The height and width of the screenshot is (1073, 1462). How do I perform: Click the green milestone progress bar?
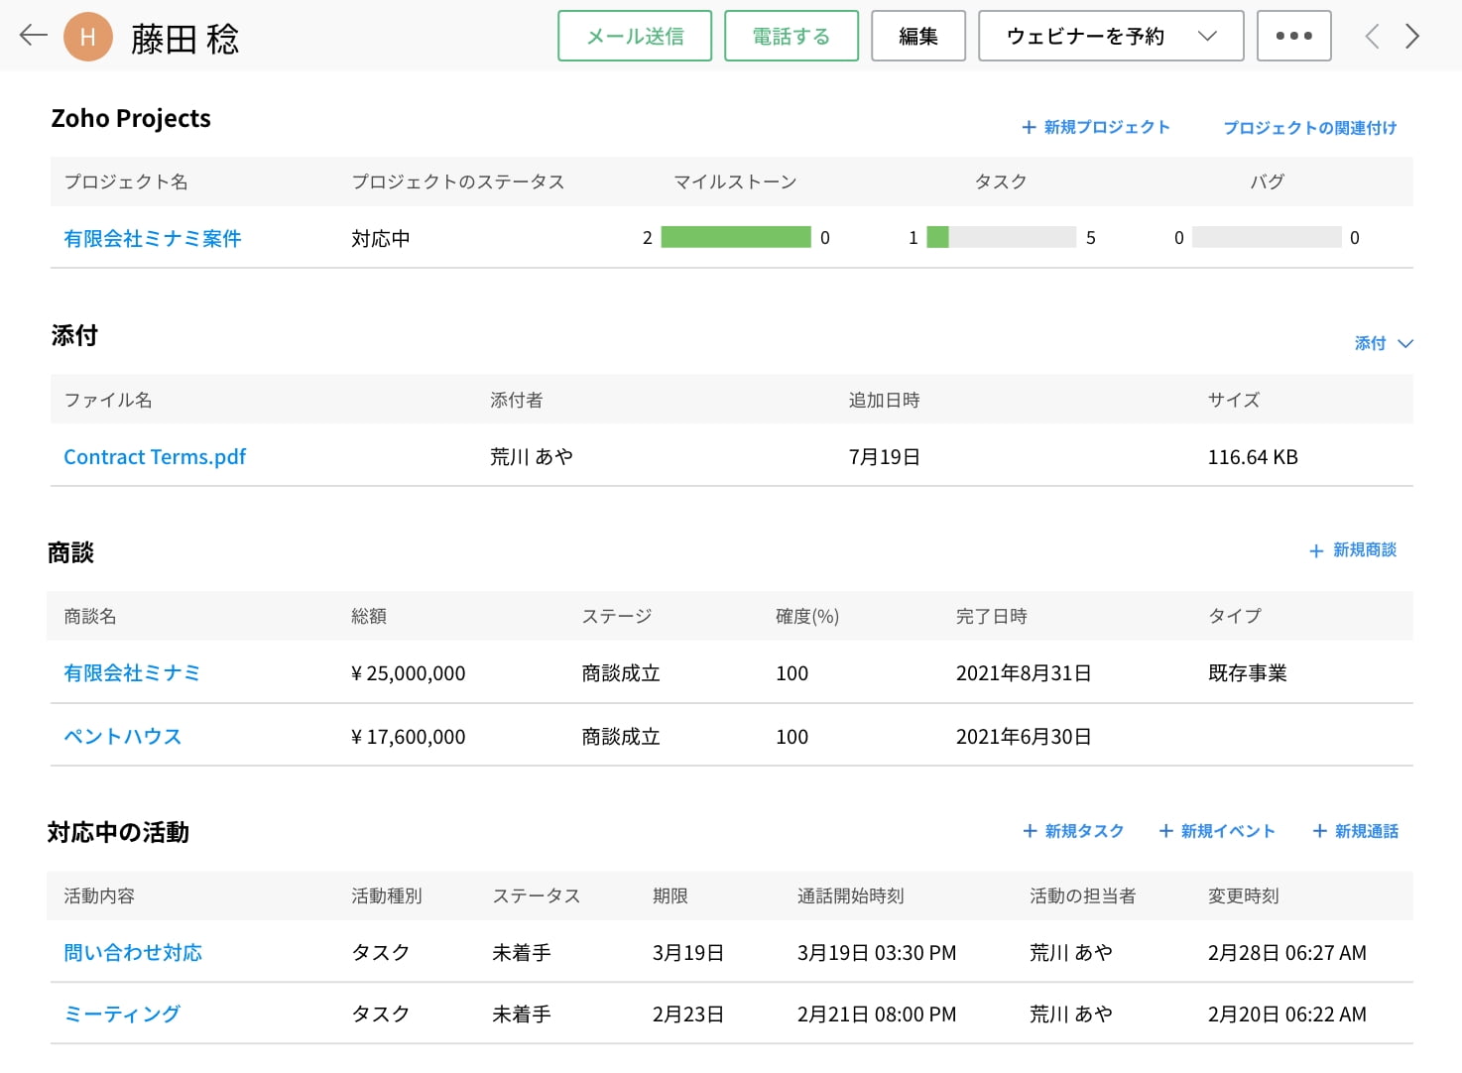(x=735, y=237)
